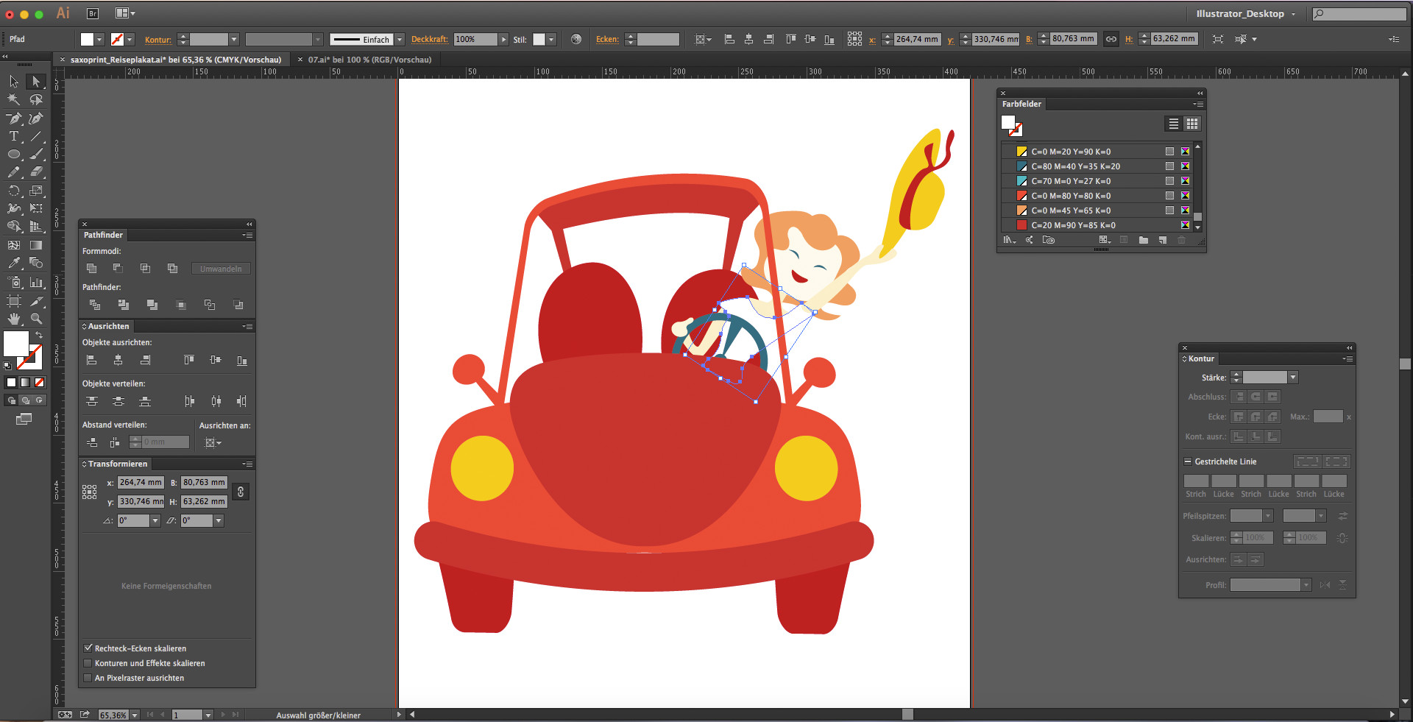Select the Hand tool

pyautogui.click(x=13, y=319)
